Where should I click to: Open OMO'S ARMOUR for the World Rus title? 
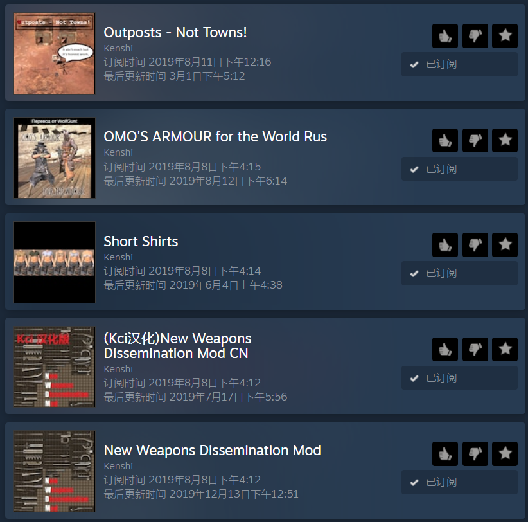point(215,136)
